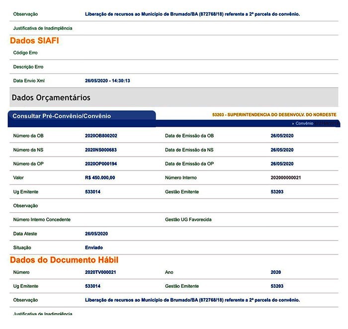Select document number 2020TV000021
The height and width of the screenshot is (329, 348).
[100, 272]
